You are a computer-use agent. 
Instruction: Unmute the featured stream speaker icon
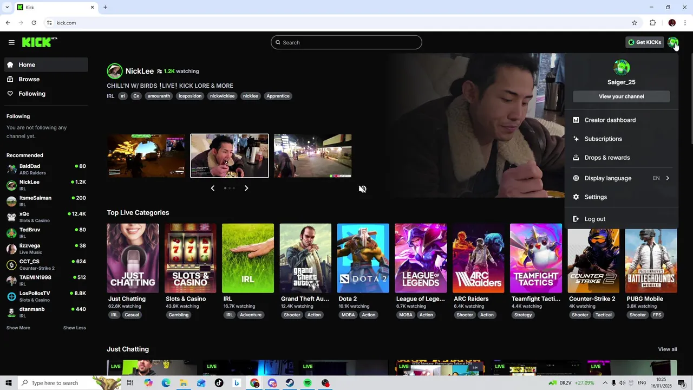click(362, 189)
